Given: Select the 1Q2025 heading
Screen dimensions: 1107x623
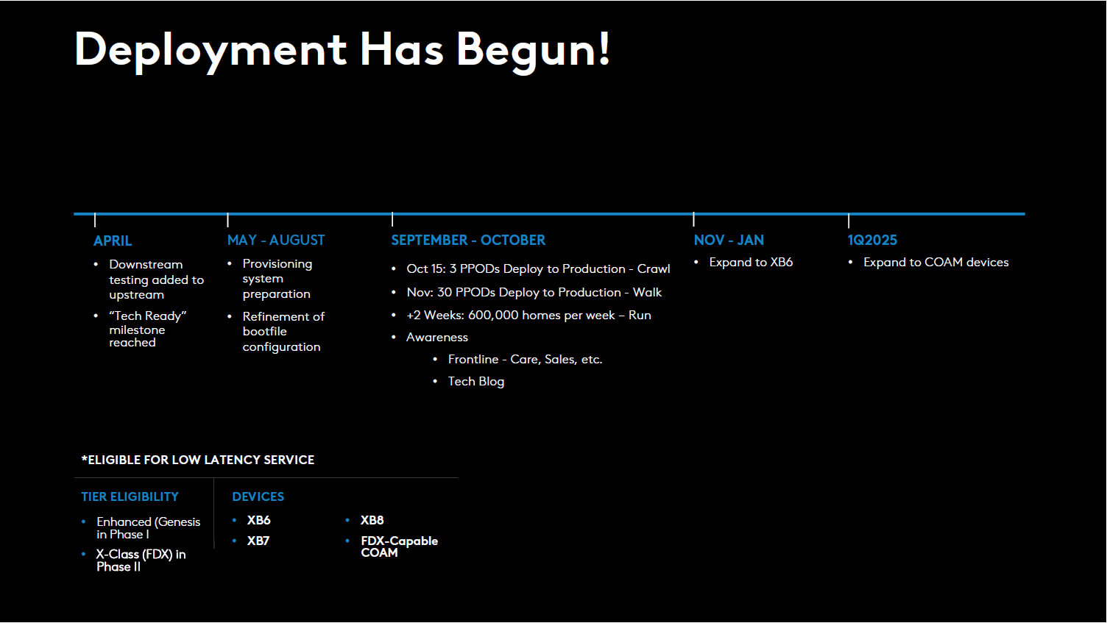Looking at the screenshot, I should pyautogui.click(x=872, y=240).
